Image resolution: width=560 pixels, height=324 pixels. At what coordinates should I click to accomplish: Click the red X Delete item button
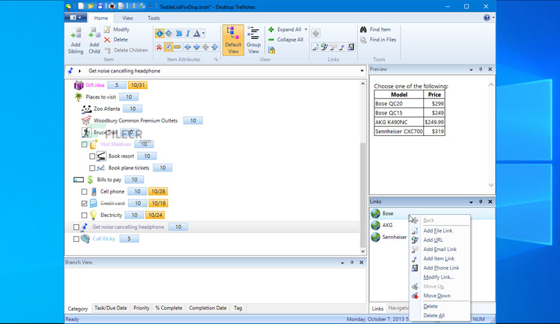click(116, 39)
